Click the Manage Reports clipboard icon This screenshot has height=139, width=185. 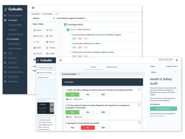coord(5,16)
